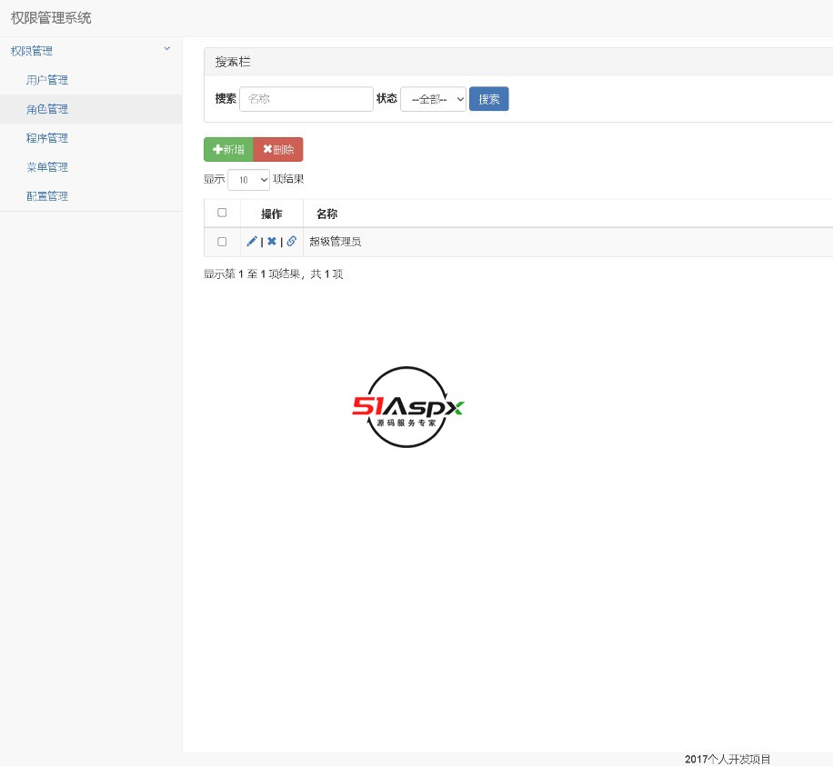Click the green 新增 button
The image size is (833, 766).
coord(228,150)
